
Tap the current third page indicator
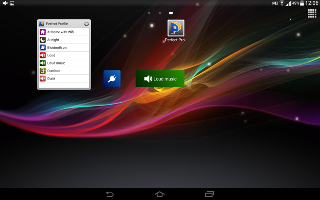pyautogui.click(x=171, y=13)
